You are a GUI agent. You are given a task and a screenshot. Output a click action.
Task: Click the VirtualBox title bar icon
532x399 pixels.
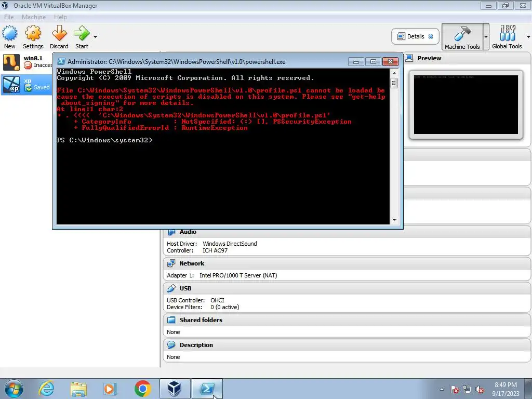click(x=5, y=5)
